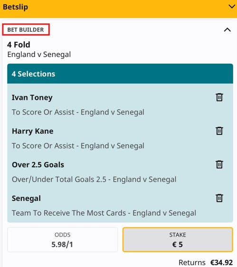This screenshot has width=237, height=267.
Task: Click the Odds 5.98/1 box
Action: pyautogui.click(x=62, y=239)
